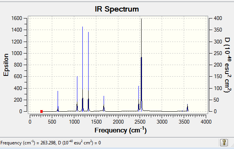Select the red marker near 263 cm-1
The image size is (234, 149).
point(41,111)
